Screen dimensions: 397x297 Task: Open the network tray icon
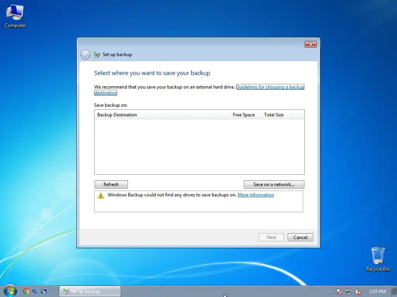point(349,292)
